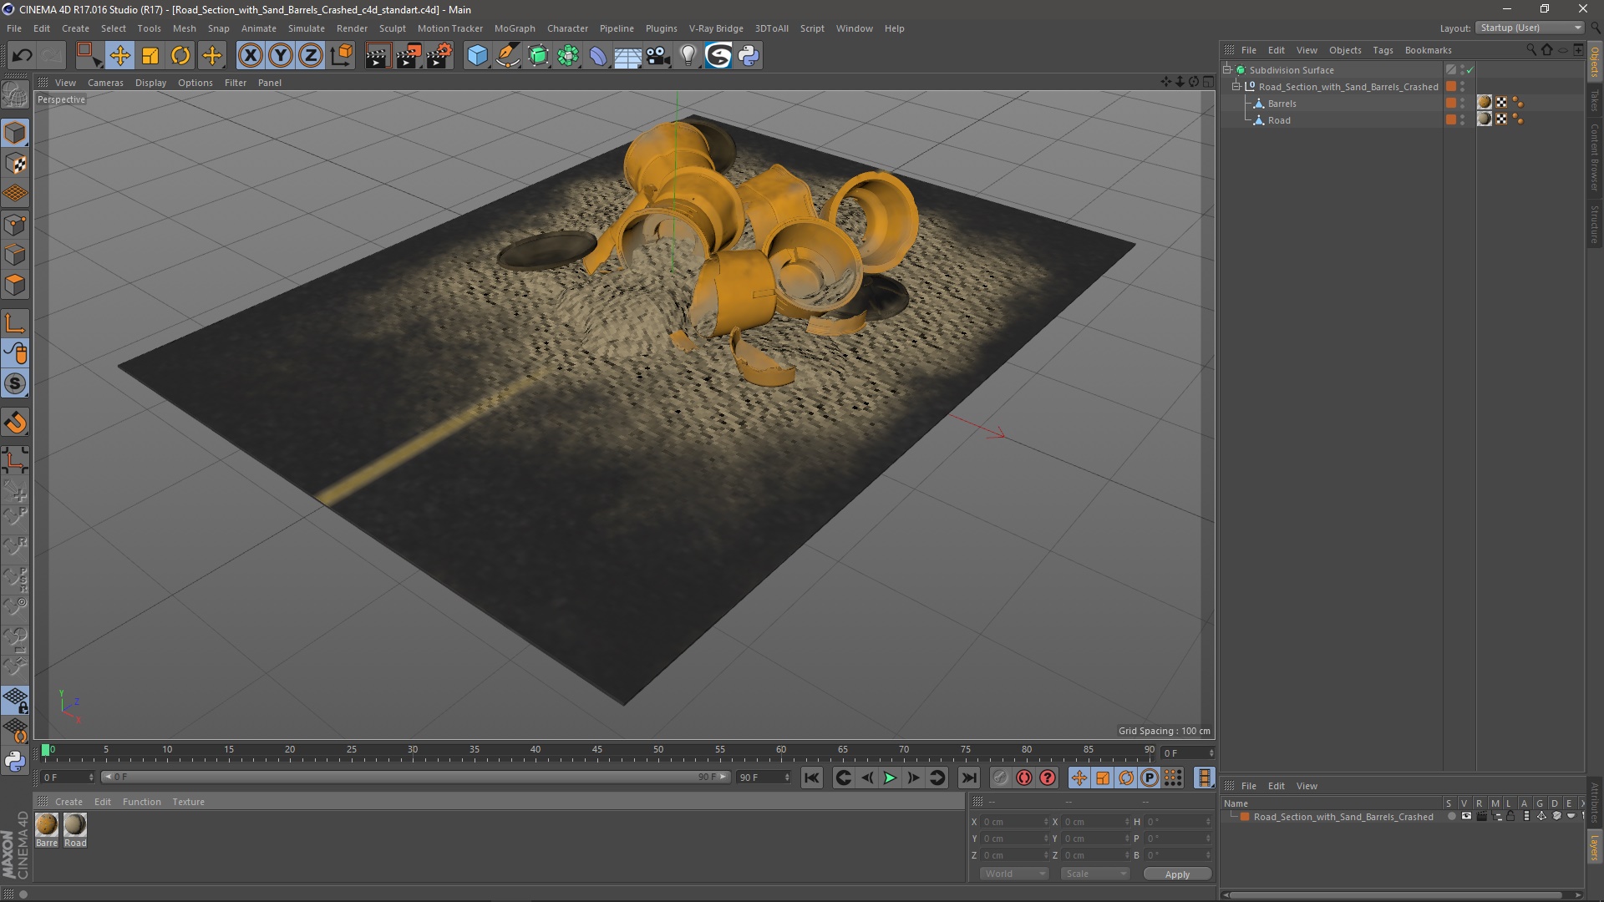Click the Undo arrow icon

22,56
